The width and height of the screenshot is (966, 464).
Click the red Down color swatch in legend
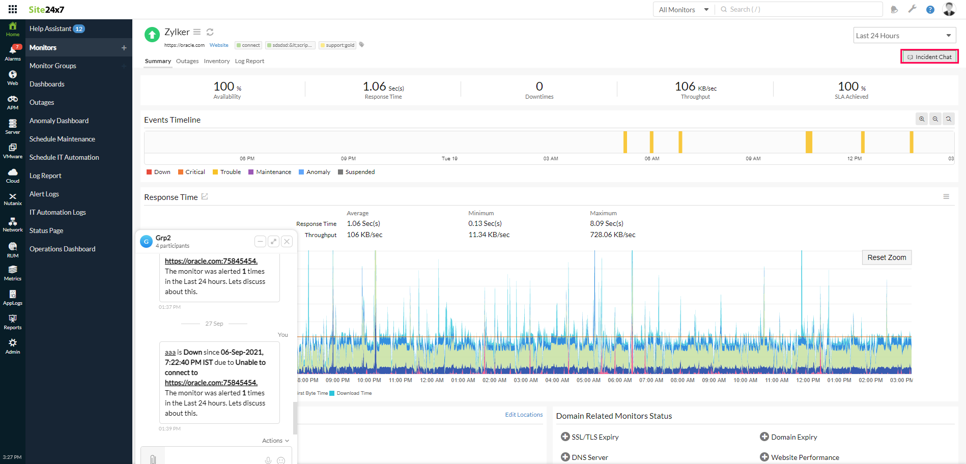(149, 172)
